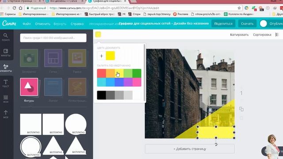The image size is (283, 159).
Task: Choose the dark gray palette color
Action: pyautogui.click(x=110, y=95)
